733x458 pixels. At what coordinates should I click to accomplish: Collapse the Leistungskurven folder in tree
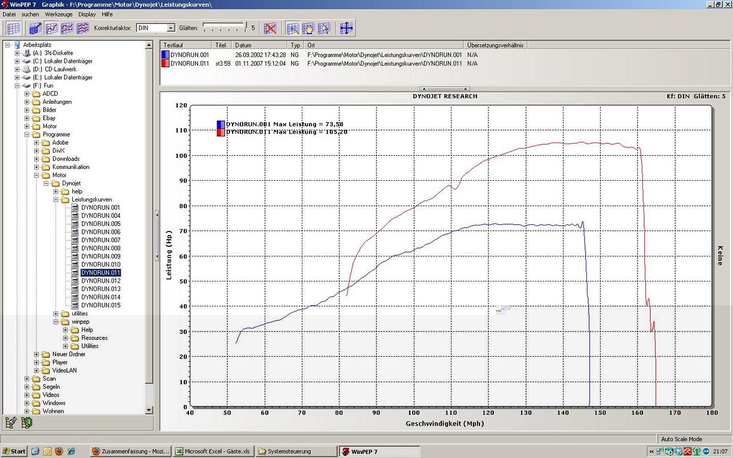point(56,200)
